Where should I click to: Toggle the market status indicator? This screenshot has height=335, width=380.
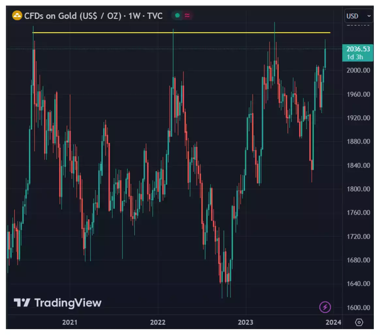(177, 15)
